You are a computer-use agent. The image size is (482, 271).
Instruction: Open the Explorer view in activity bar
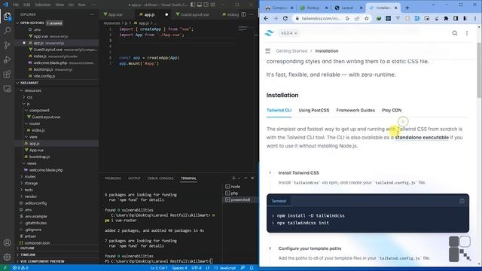(x=7, y=17)
